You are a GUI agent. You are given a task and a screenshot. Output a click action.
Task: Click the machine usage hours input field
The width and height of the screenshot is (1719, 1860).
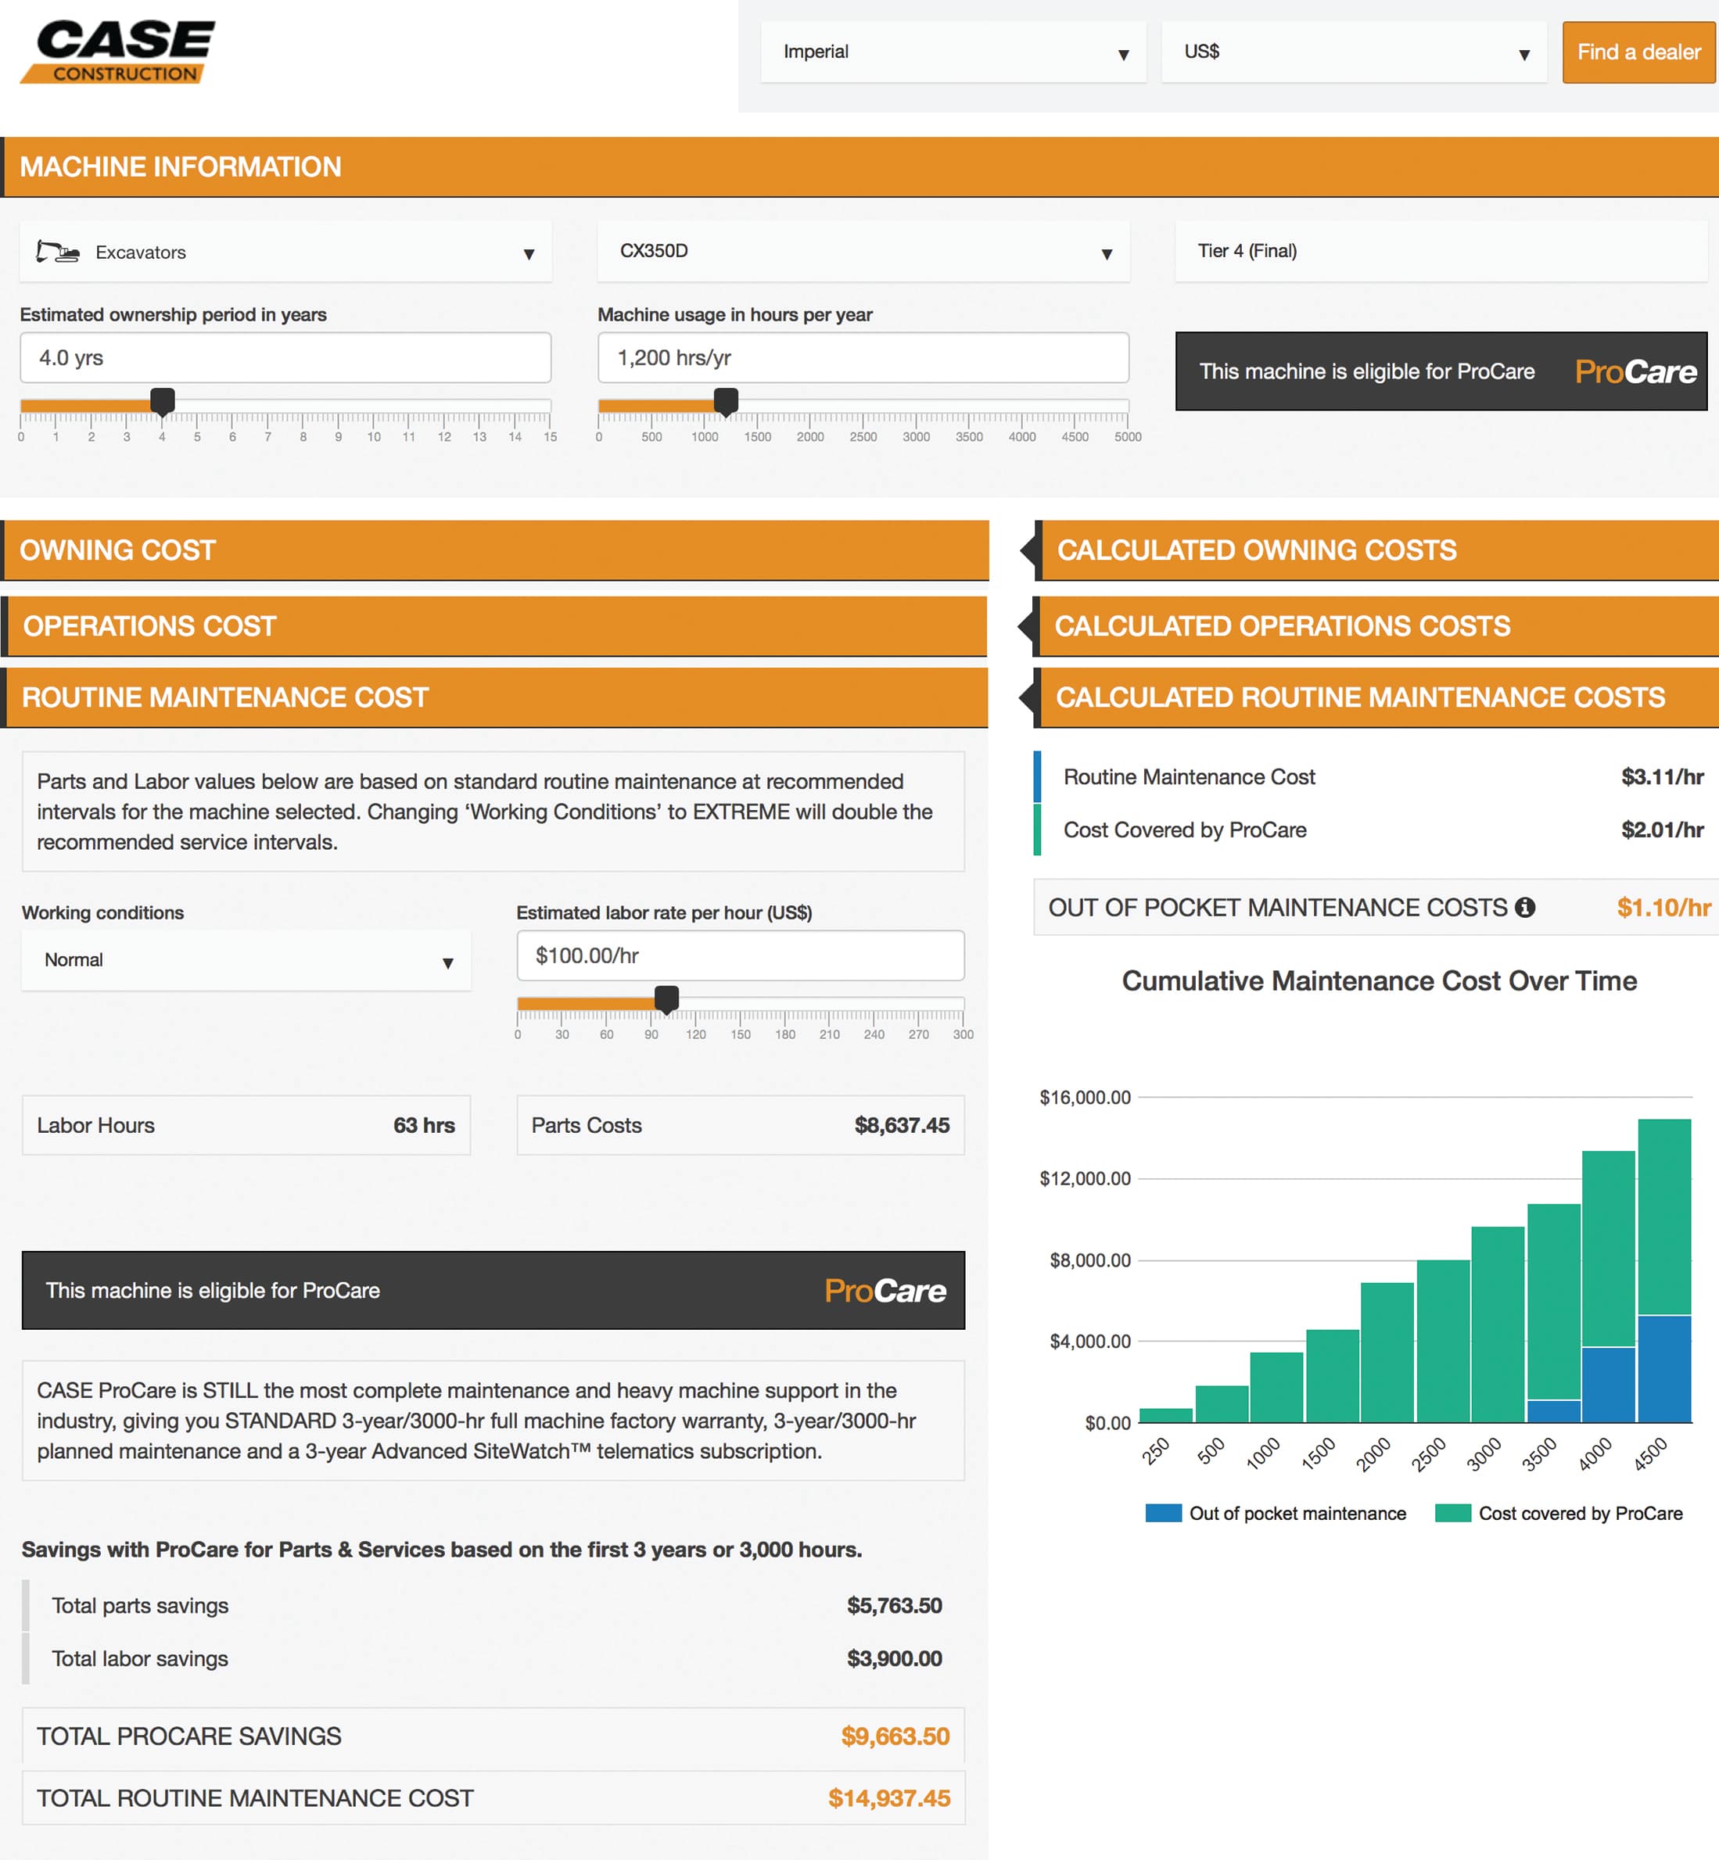pos(863,358)
